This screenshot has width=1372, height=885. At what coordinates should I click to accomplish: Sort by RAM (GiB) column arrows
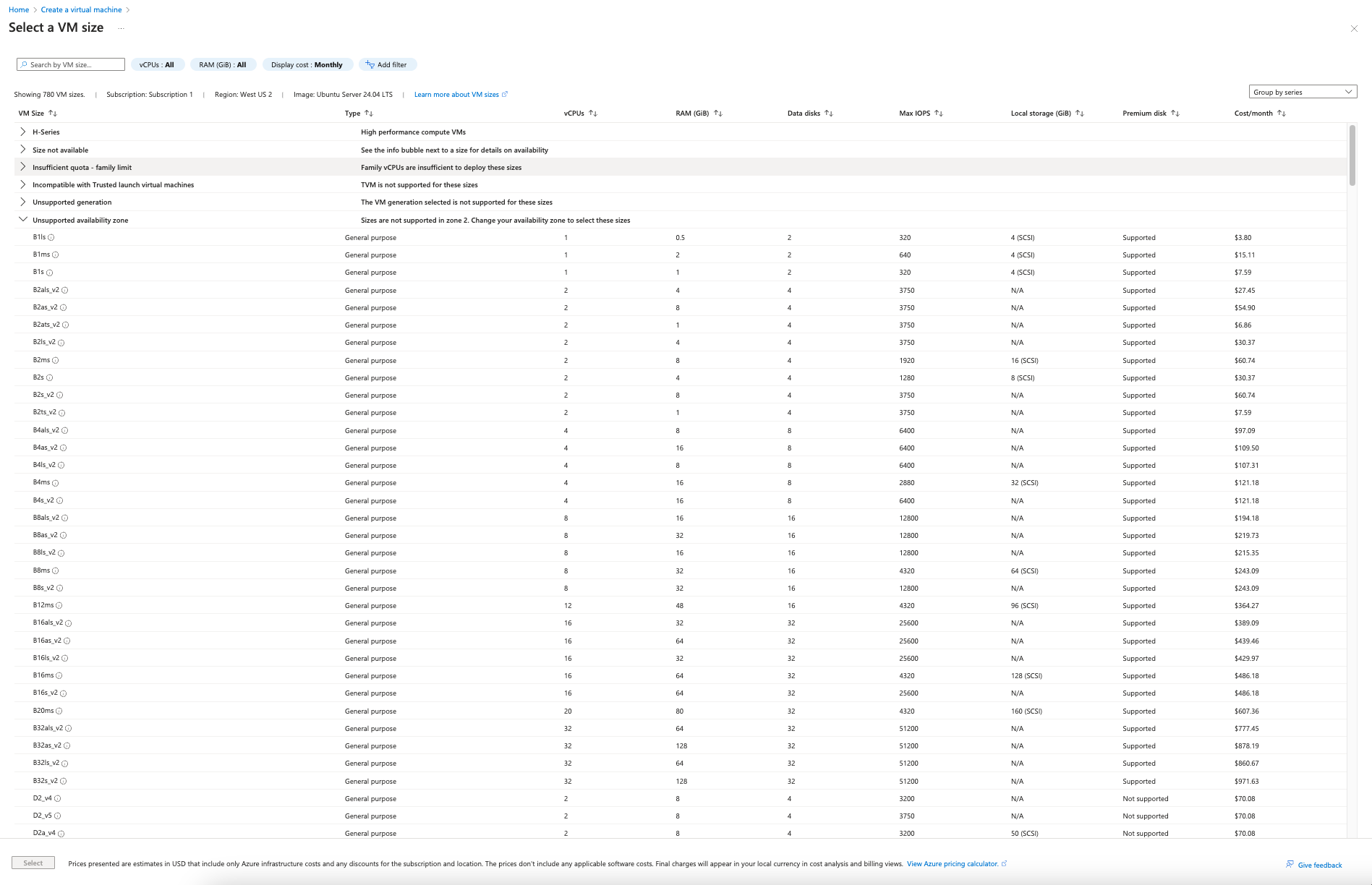[718, 114]
